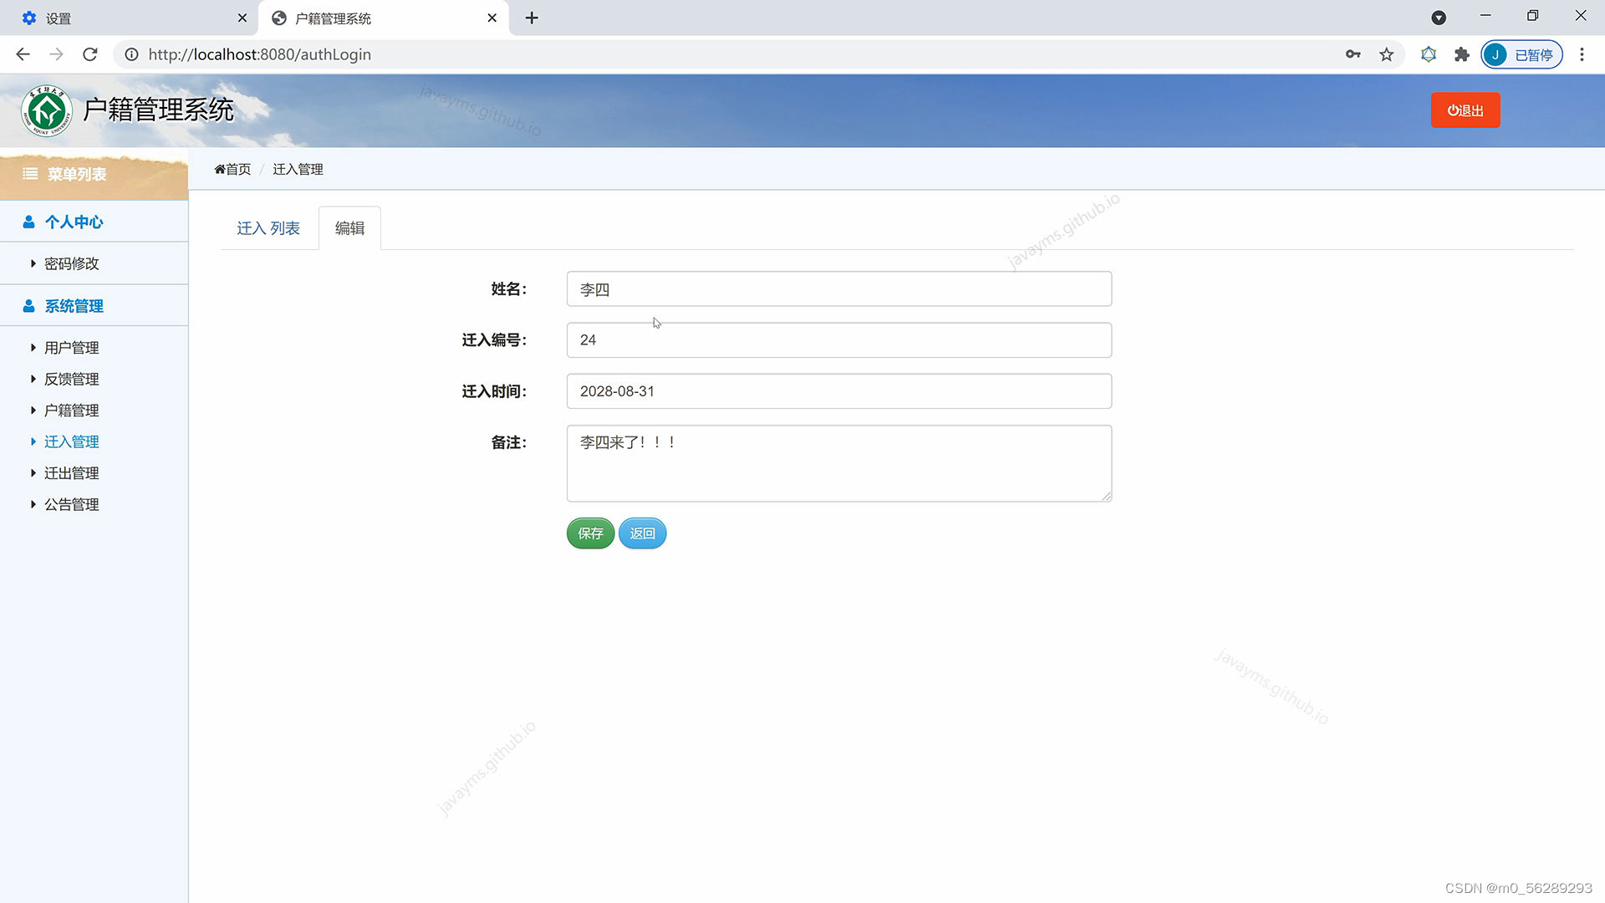Viewport: 1605px width, 903px height.
Task: Open 迁出管理 sidebar entry
Action: tap(71, 473)
